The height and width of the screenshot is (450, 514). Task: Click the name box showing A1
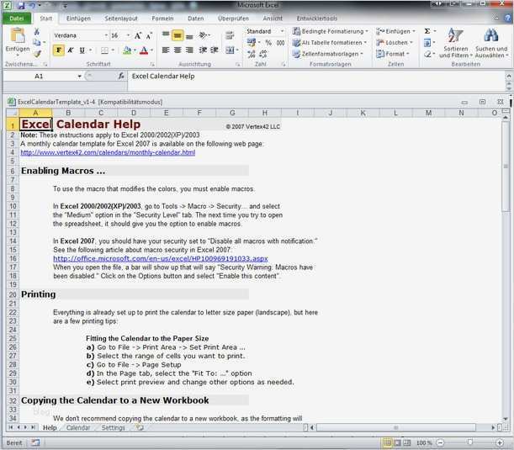[40, 76]
